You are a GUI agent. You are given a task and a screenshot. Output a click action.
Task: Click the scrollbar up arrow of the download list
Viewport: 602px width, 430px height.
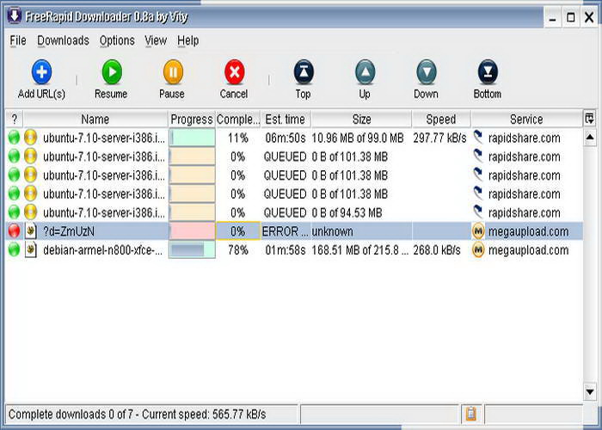(590, 137)
